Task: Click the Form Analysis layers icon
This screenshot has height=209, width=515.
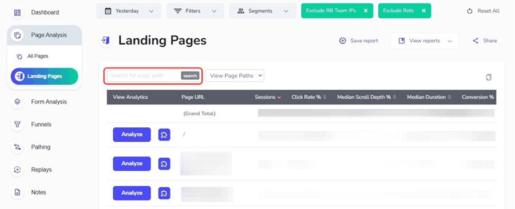Action: coord(17,102)
